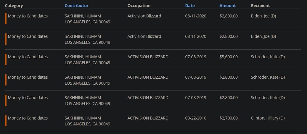Click Biden, Joe (D) in the second row
This screenshot has width=307, height=134.
(x=263, y=36)
